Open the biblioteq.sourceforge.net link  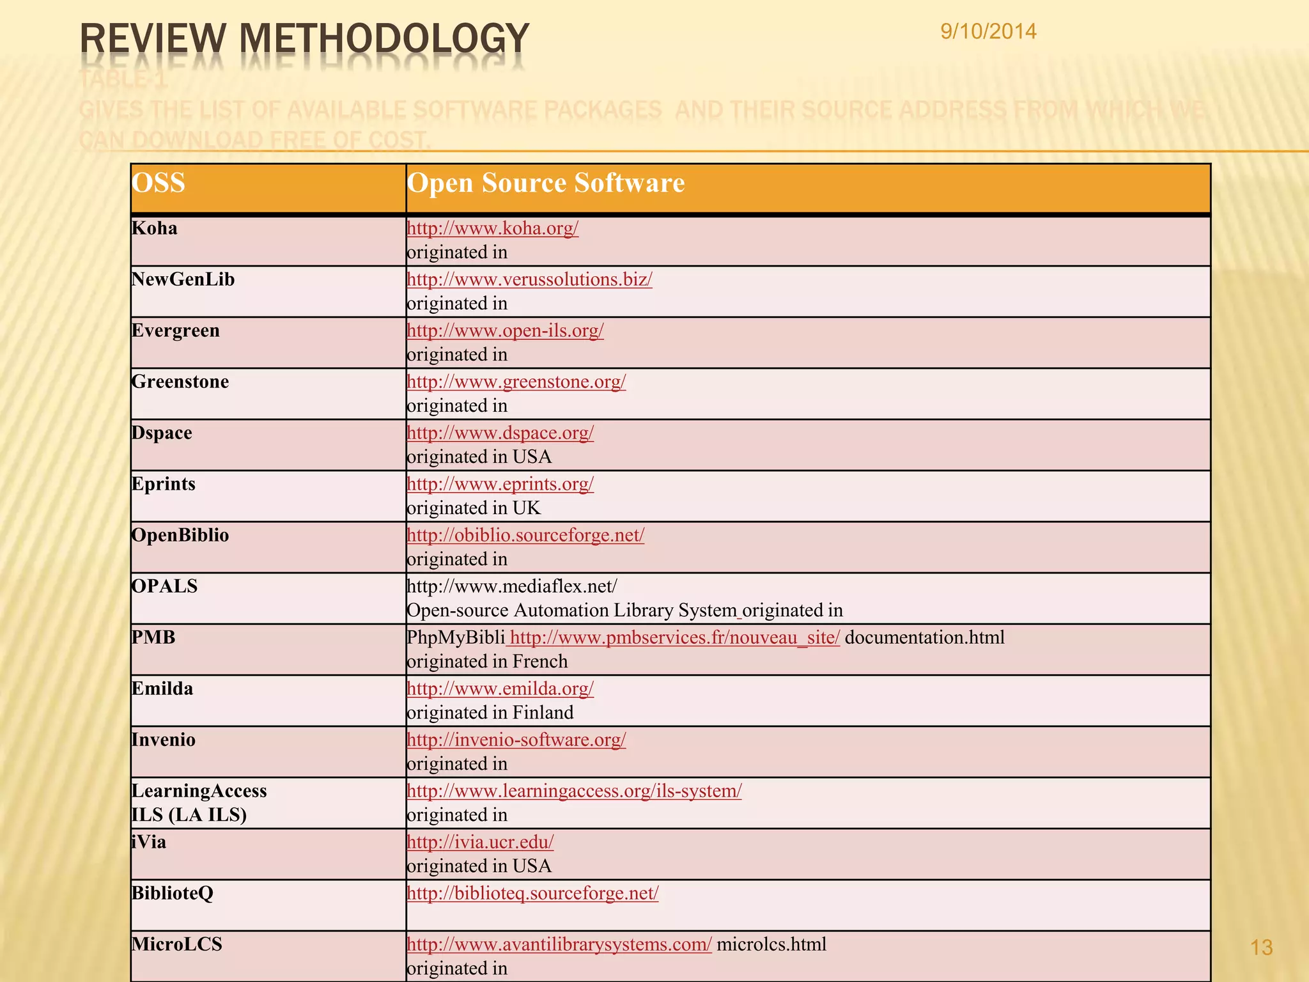point(533,893)
